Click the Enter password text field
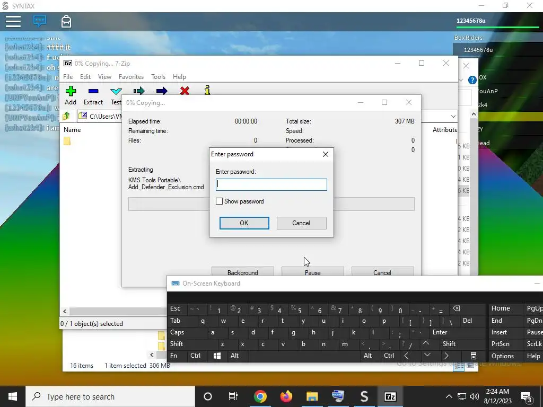543x407 pixels. coord(271,184)
